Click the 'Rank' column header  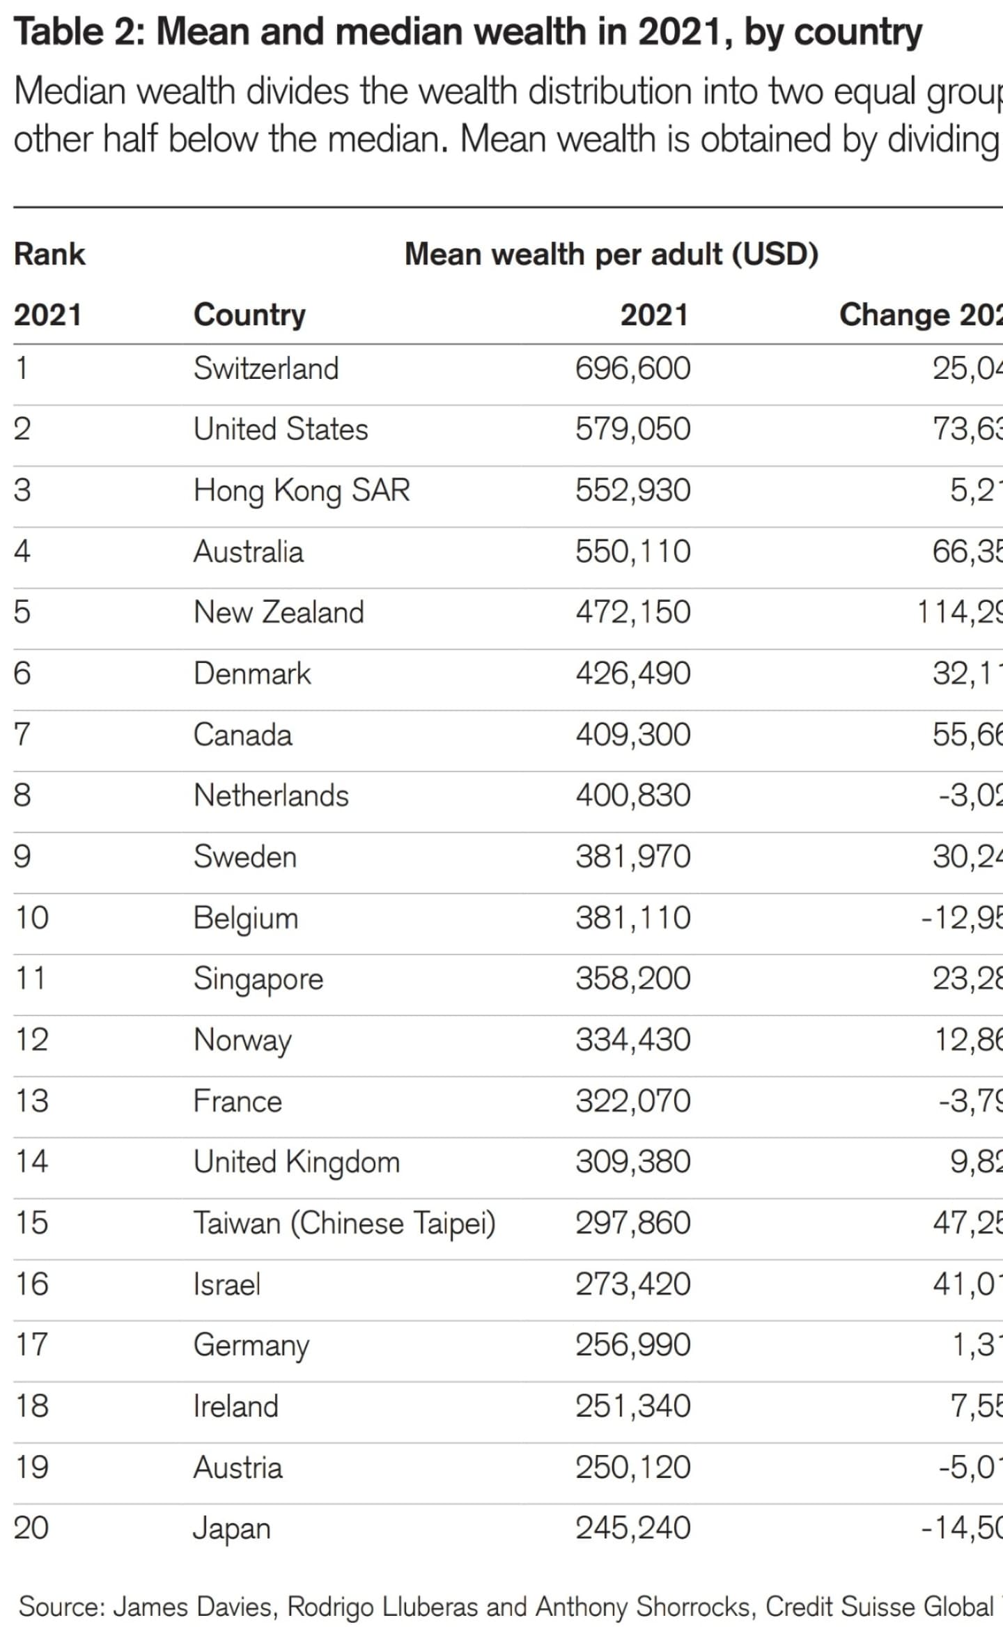[49, 254]
